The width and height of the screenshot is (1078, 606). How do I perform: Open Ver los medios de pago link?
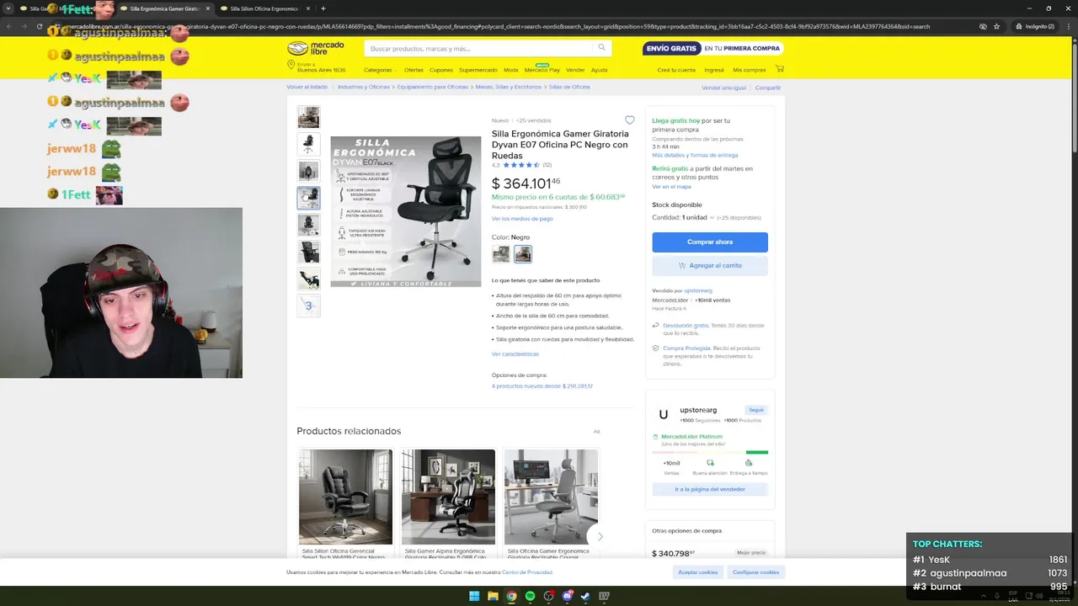click(522, 219)
